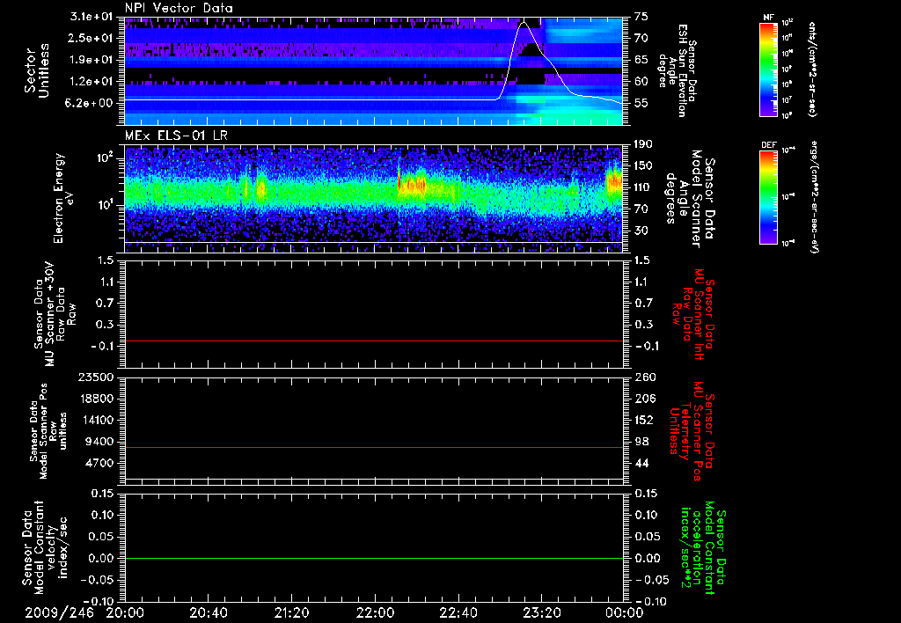Click the '9400' scanner position tick label
The image size is (901, 623).
click(99, 442)
